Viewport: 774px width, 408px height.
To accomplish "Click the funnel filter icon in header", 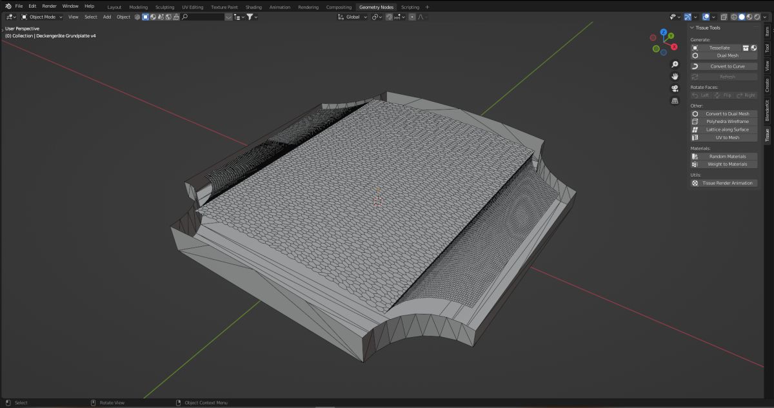I will pyautogui.click(x=250, y=17).
